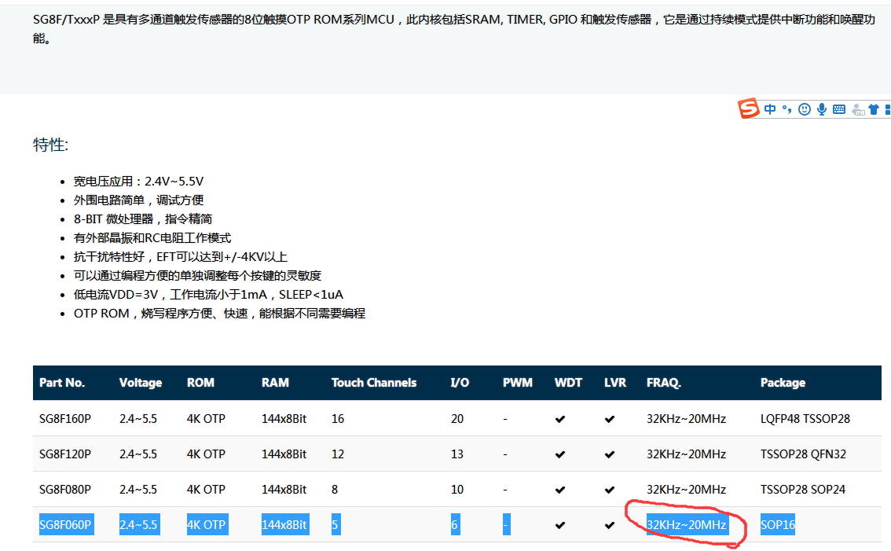Open the toolbox grid icon at the far right

tap(888, 109)
